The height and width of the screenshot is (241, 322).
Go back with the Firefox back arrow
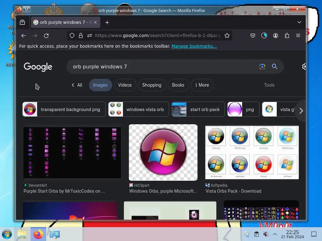click(24, 36)
